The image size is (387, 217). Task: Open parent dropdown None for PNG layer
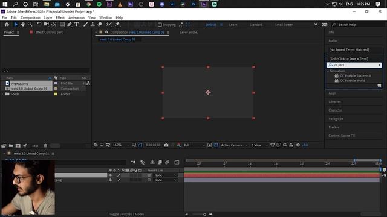165,180
